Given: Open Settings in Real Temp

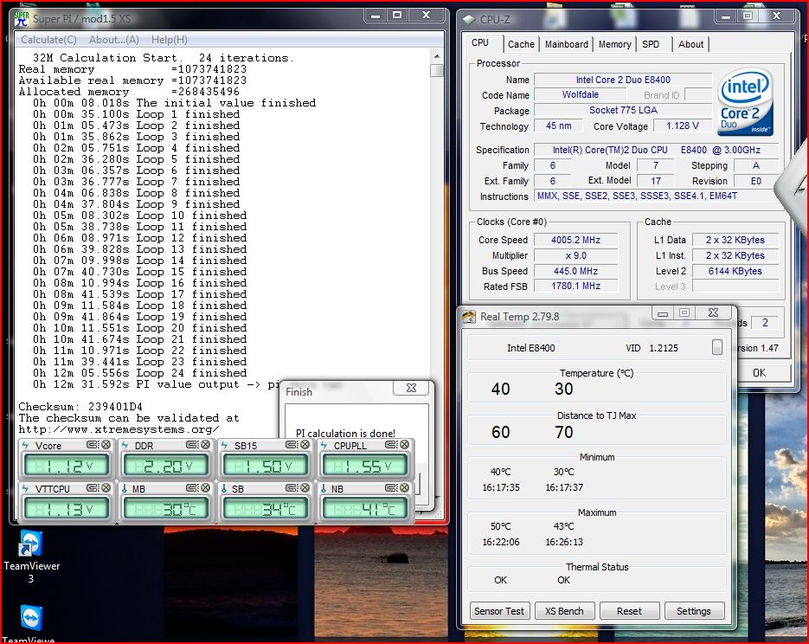Looking at the screenshot, I should pos(694,611).
